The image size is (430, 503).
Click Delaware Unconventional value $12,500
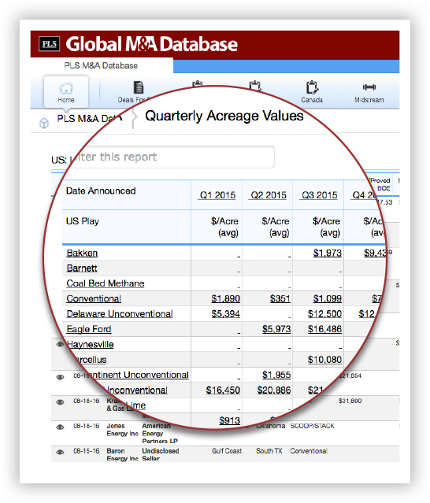coord(324,314)
